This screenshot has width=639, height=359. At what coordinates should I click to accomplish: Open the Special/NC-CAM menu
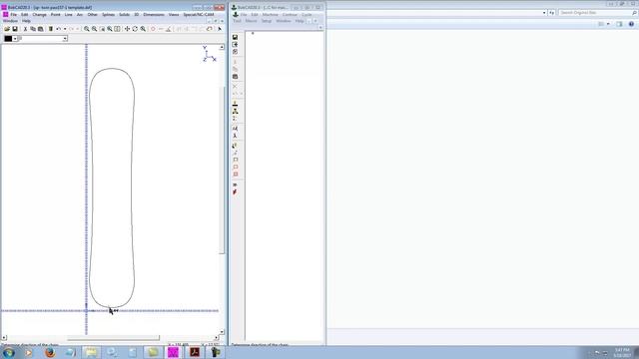199,15
